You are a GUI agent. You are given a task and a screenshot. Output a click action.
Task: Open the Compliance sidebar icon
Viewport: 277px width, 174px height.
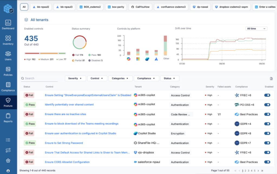[x=8, y=85]
